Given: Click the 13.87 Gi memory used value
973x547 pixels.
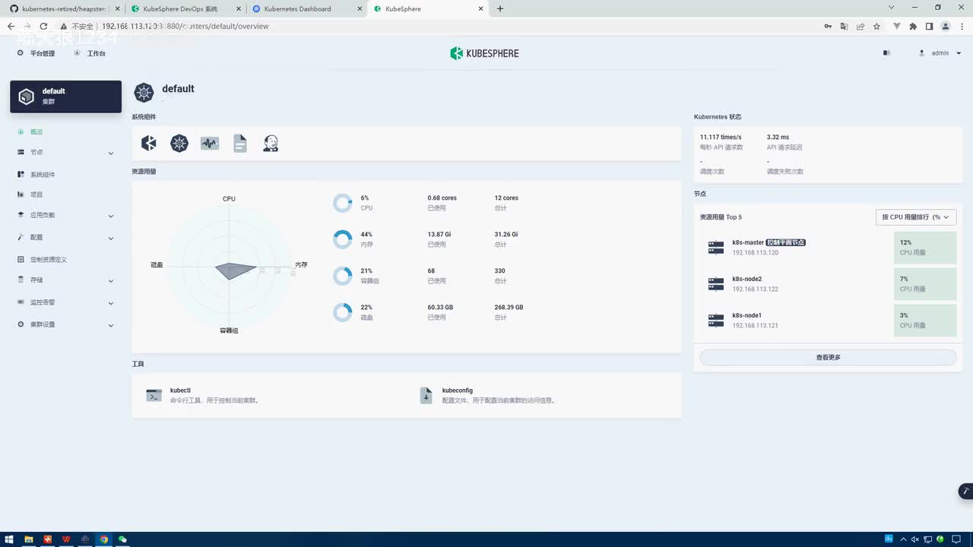Looking at the screenshot, I should (439, 235).
